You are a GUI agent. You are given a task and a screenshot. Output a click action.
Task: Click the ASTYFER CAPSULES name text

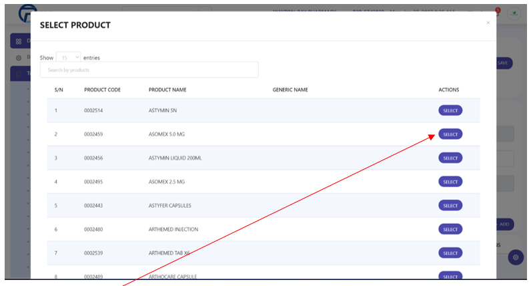pyautogui.click(x=169, y=206)
